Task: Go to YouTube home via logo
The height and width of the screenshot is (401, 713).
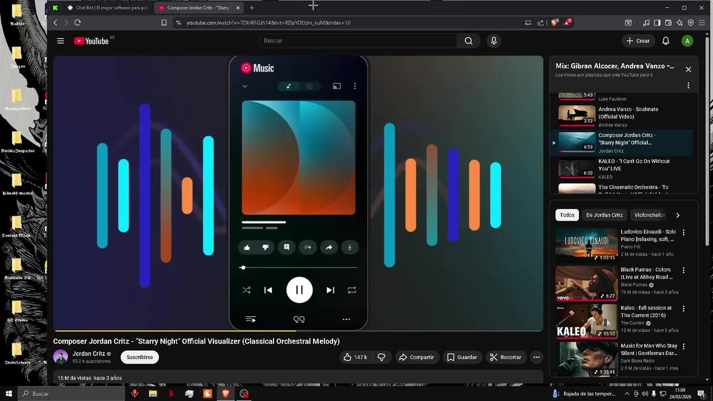Action: pyautogui.click(x=91, y=41)
